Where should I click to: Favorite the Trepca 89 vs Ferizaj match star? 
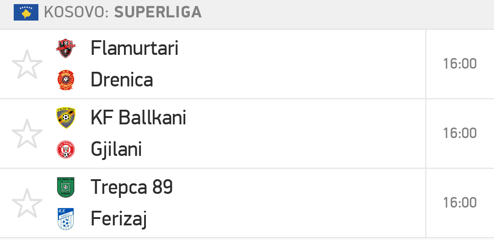click(x=27, y=203)
